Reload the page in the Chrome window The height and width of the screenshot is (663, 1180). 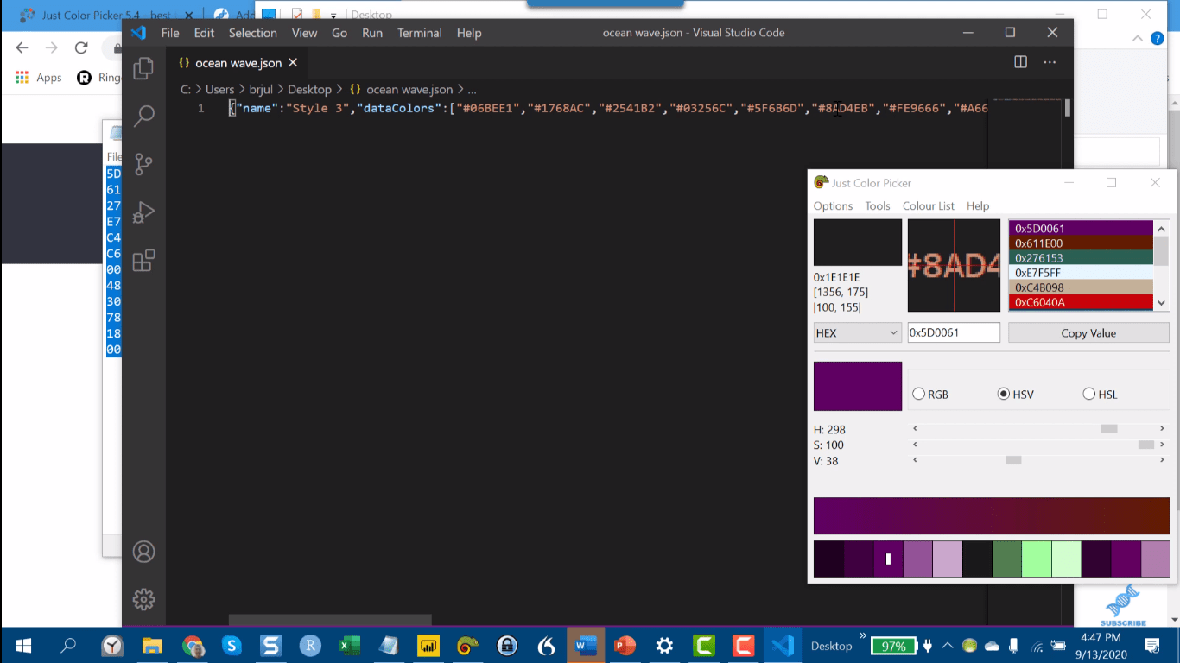[81, 47]
